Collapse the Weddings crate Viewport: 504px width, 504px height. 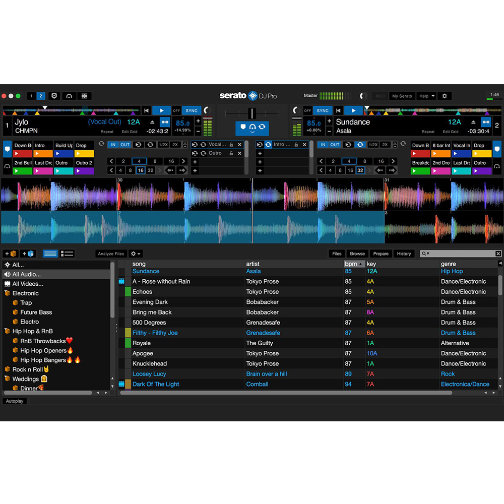[8, 379]
